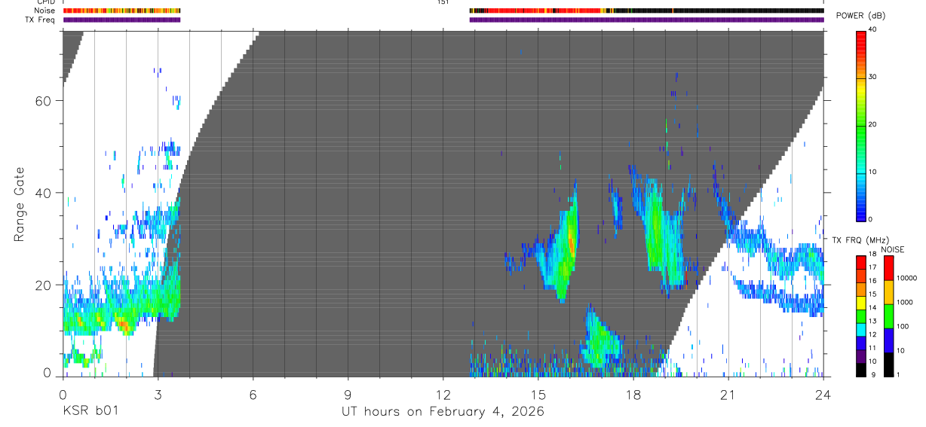The width and height of the screenshot is (926, 427).
Task: Click the NOISE color scale legend
Action: [x=888, y=316]
